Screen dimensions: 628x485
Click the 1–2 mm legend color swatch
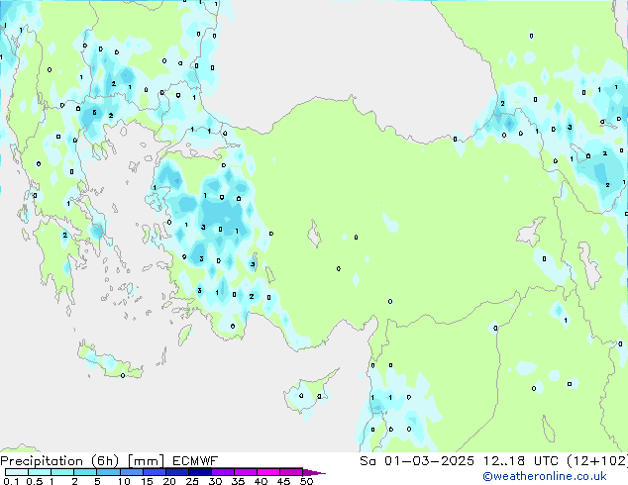pos(62,472)
